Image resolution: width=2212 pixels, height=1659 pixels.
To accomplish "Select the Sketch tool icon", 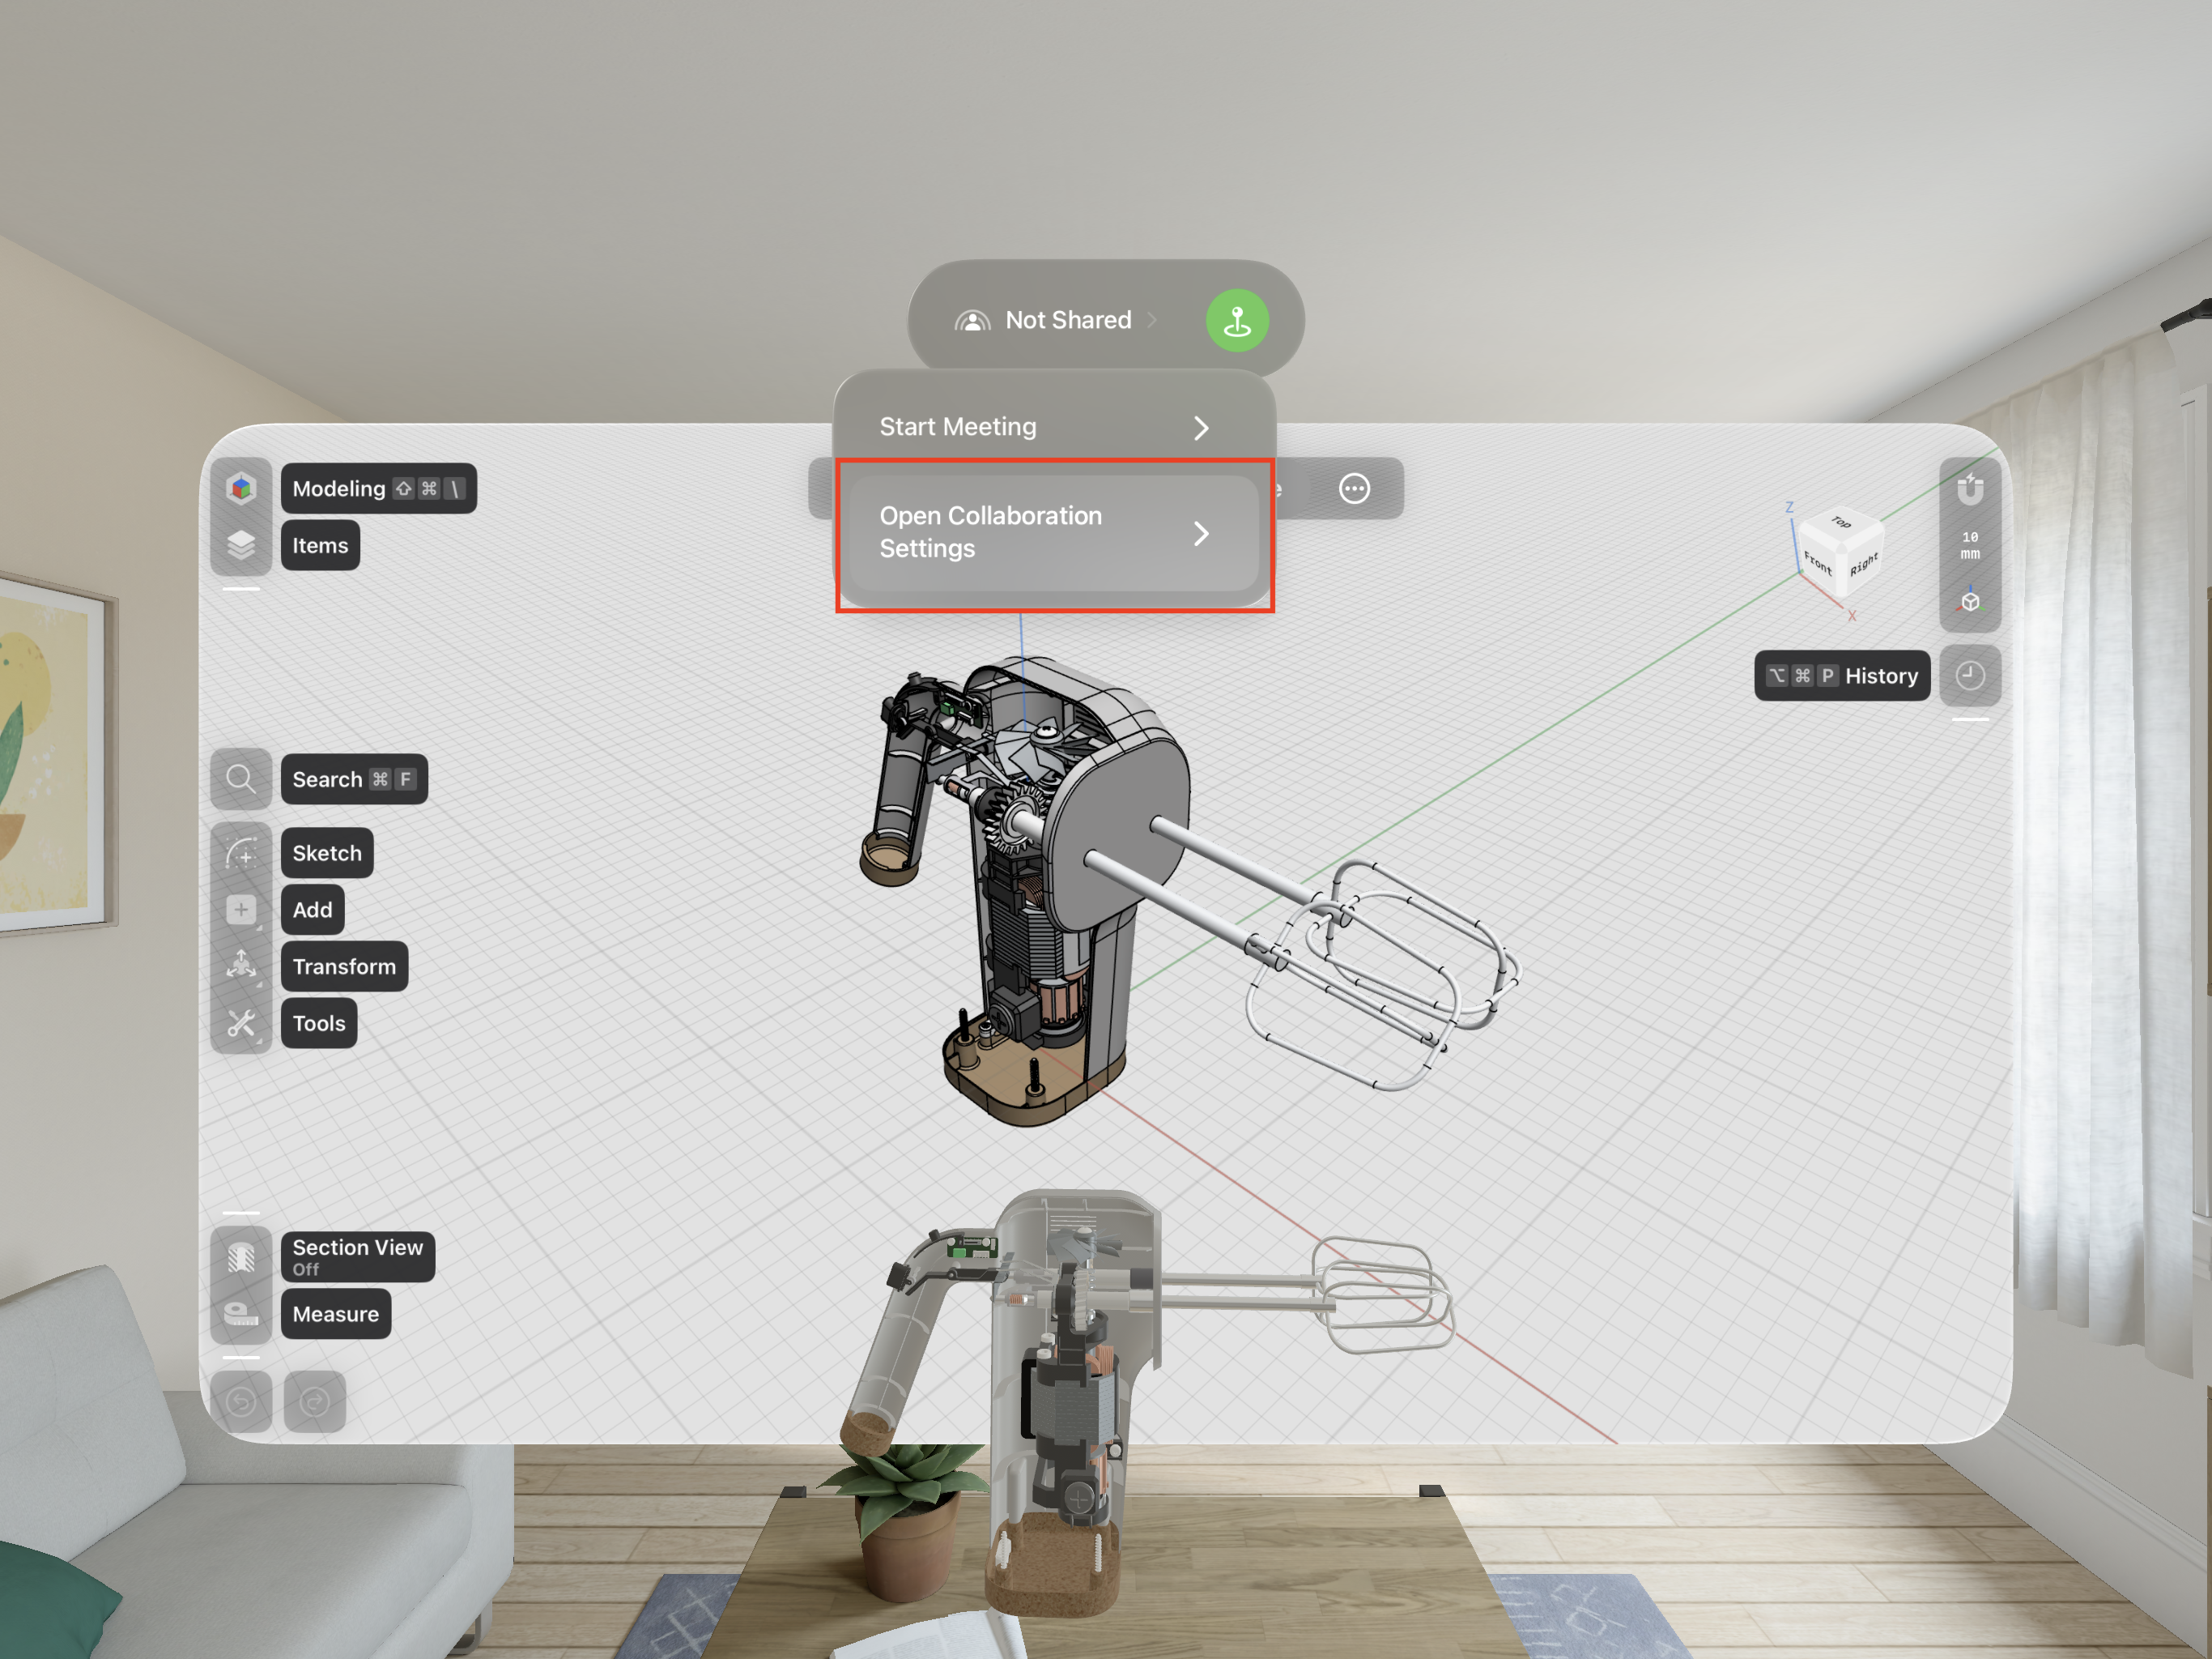I will click(241, 852).
